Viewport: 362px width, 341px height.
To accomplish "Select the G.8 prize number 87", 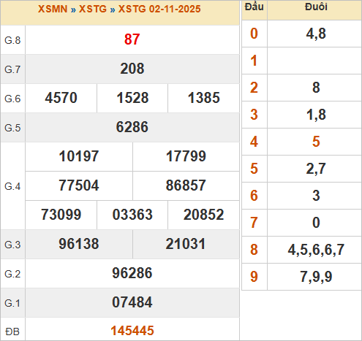I will (132, 39).
